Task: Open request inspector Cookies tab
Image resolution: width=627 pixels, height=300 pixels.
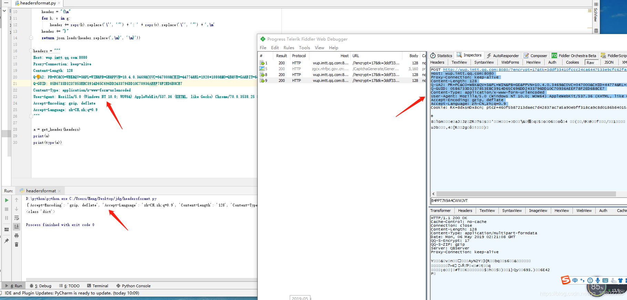Action: click(572, 62)
